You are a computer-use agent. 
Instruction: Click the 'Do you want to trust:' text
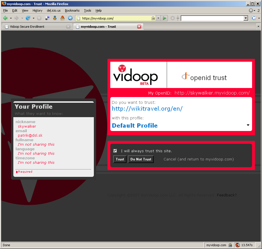134,102
